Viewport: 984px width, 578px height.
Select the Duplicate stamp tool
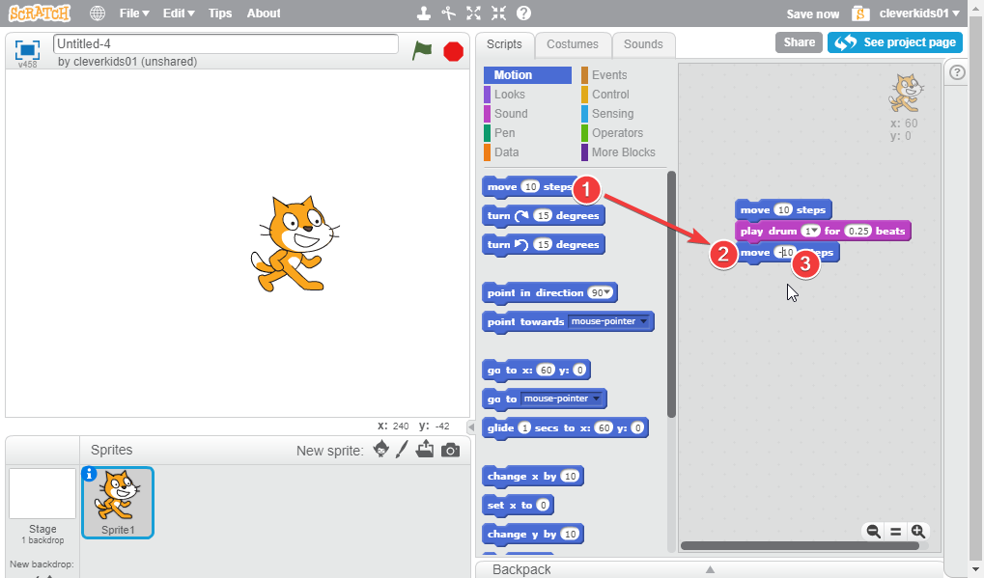(x=424, y=14)
